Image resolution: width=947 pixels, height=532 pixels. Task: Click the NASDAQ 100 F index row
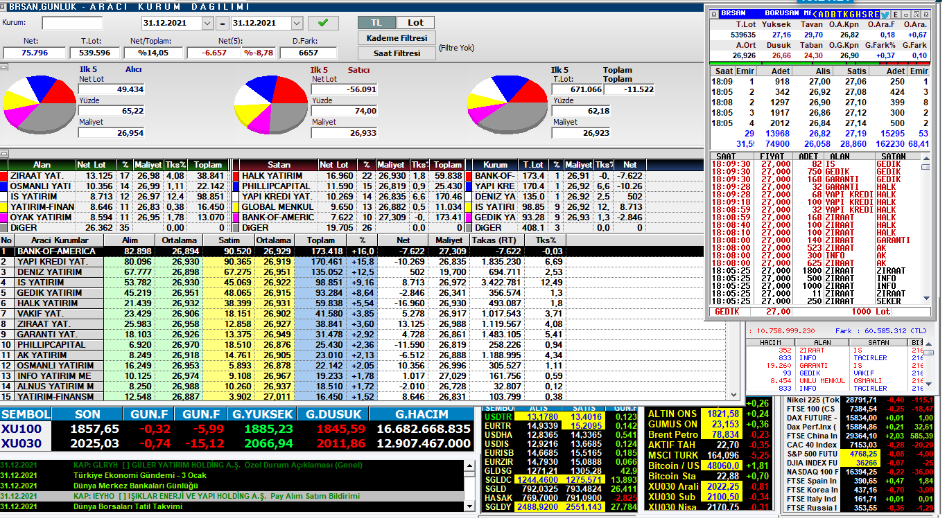click(858, 472)
